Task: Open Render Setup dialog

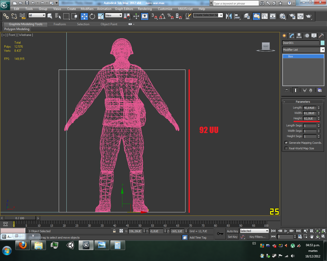Action: (292, 16)
